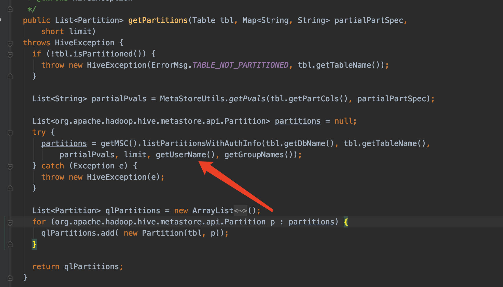Screen dimensions: 503x287
Task: Click fold end marker of the if block
Action: (x=10, y=76)
